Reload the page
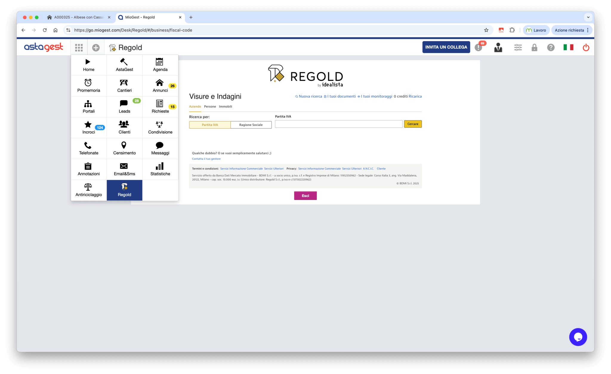 point(45,30)
